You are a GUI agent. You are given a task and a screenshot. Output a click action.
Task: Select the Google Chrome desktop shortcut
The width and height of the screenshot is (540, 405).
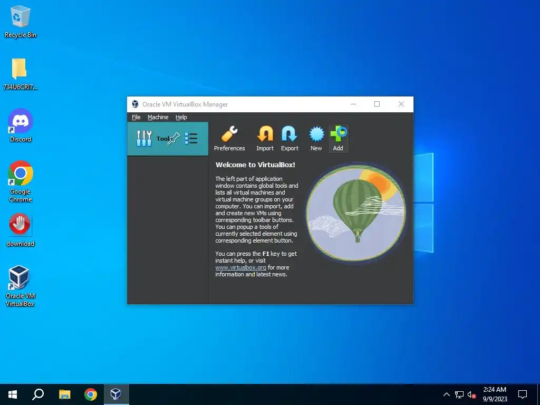pos(21,181)
